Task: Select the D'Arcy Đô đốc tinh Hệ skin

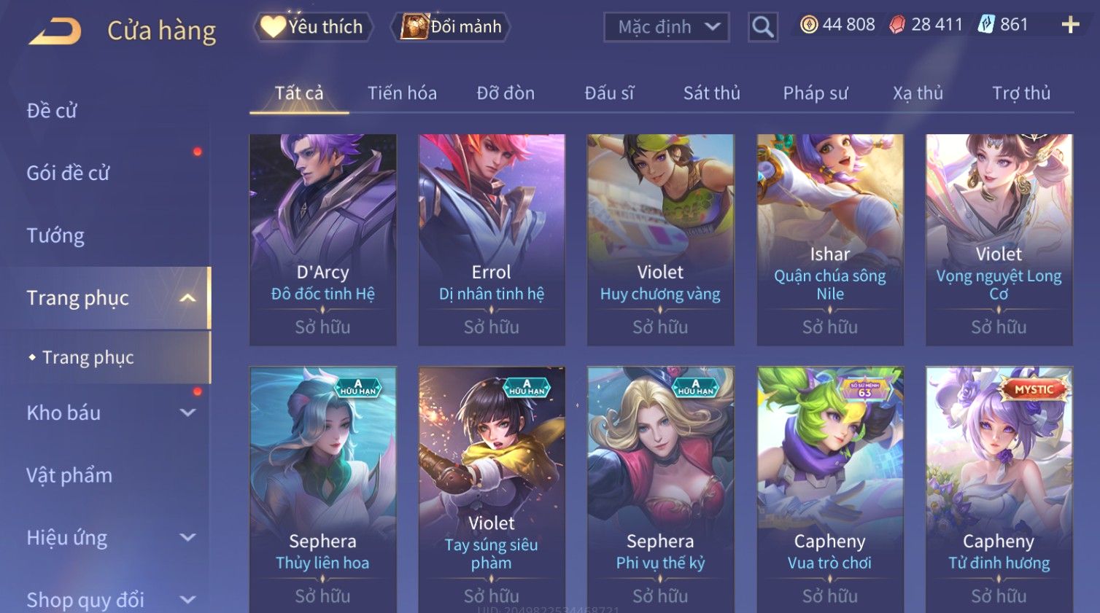Action: pos(322,240)
